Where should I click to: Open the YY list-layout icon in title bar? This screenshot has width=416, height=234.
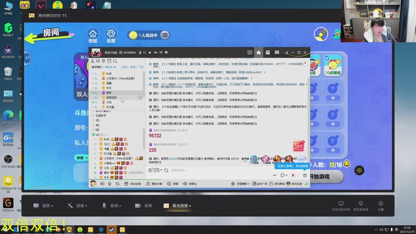pyautogui.click(x=268, y=53)
